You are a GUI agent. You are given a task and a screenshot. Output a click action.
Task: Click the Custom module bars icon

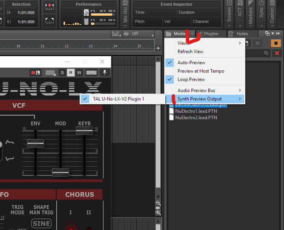click(x=272, y=3)
